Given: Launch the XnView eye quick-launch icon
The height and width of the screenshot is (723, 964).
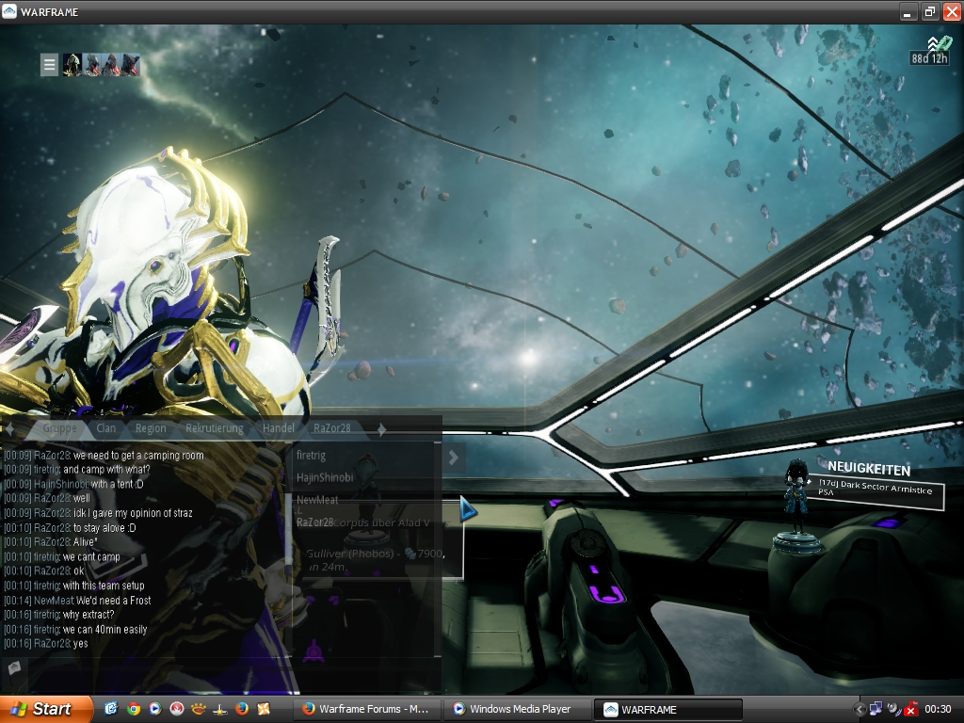Looking at the screenshot, I should click(x=198, y=709).
